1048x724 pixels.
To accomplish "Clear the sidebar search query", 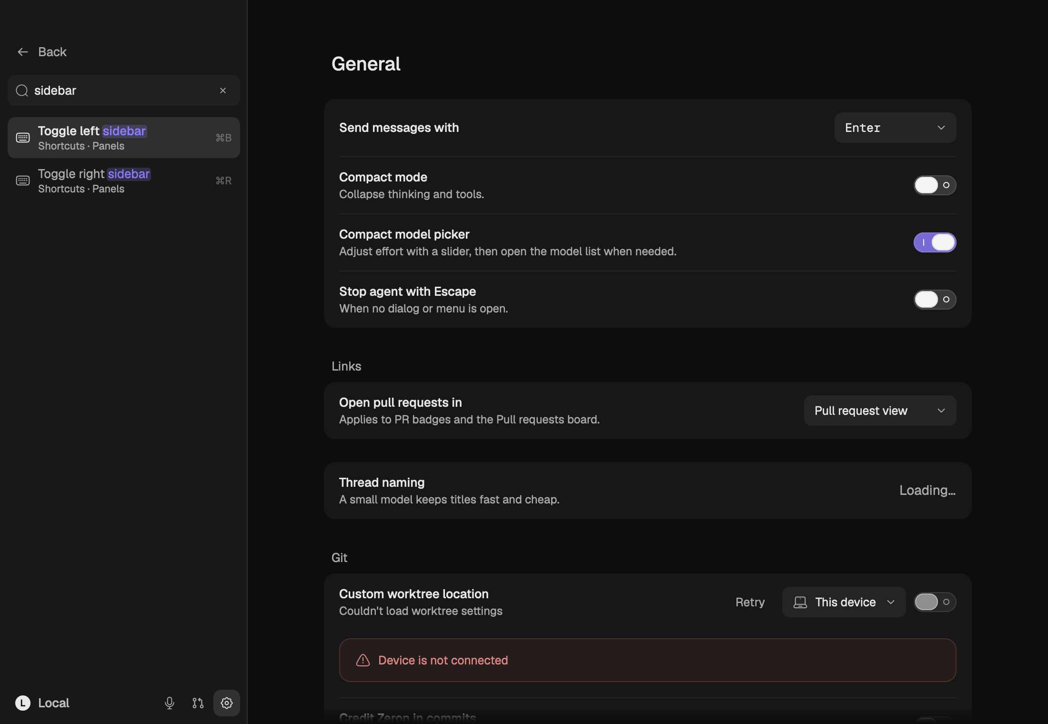I will click(223, 90).
